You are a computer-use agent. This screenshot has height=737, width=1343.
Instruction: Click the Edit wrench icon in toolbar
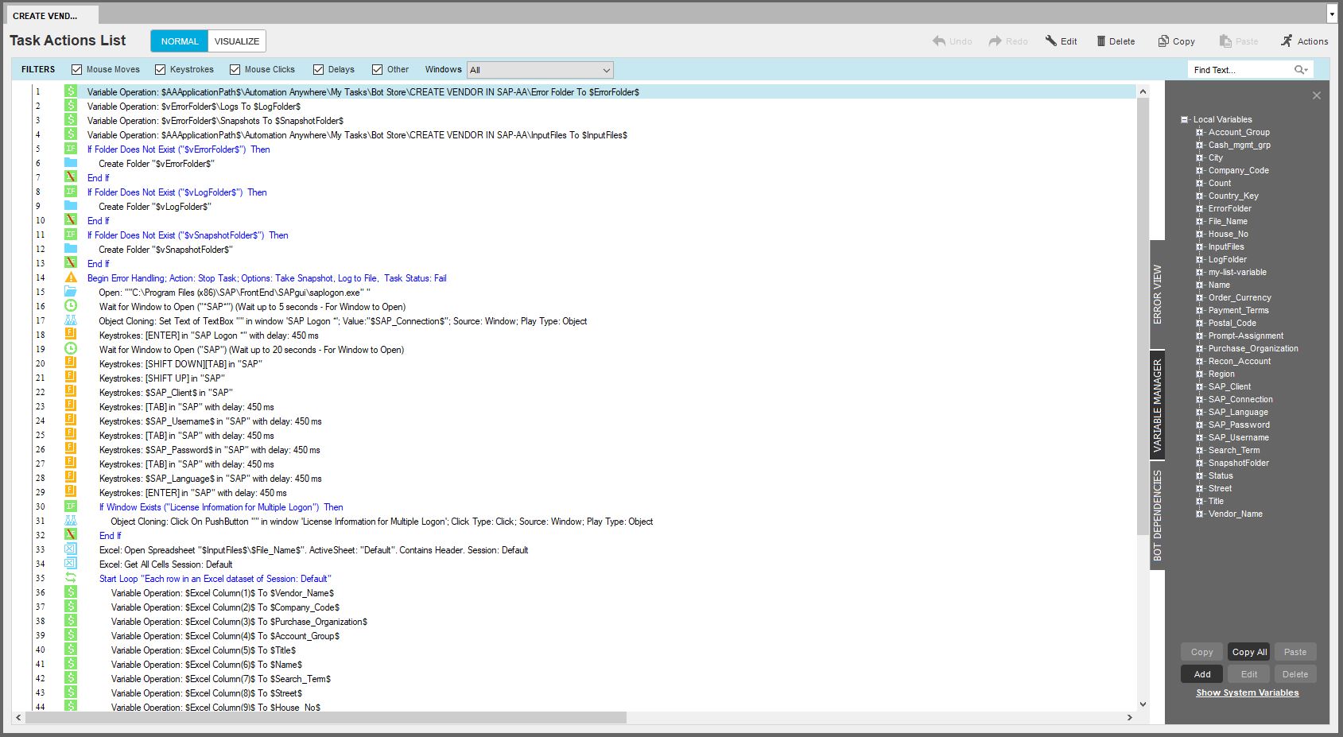[1051, 41]
